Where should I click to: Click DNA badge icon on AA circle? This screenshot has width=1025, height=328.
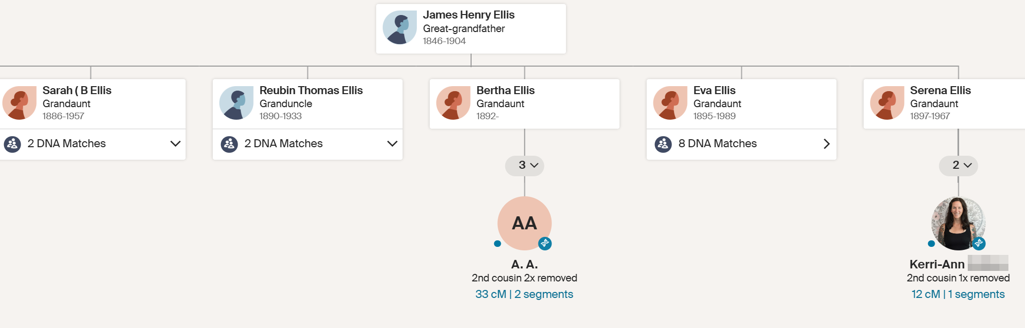[545, 243]
